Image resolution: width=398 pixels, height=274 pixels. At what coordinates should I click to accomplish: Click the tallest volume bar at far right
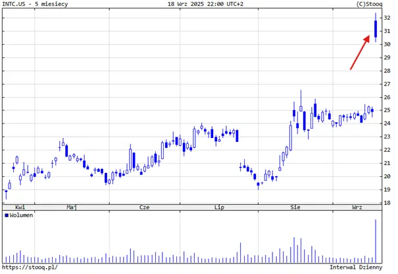click(376, 241)
